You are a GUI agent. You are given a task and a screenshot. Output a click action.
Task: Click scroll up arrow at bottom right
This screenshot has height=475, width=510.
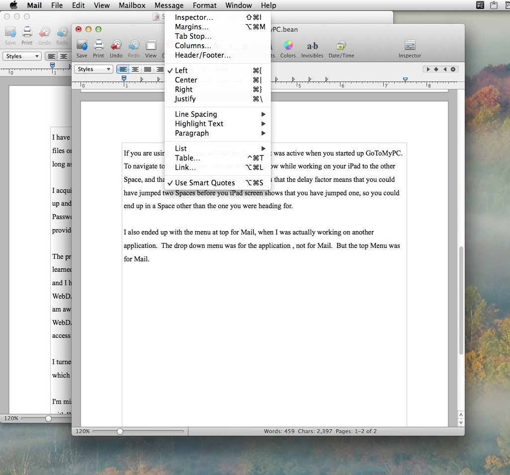(461, 415)
